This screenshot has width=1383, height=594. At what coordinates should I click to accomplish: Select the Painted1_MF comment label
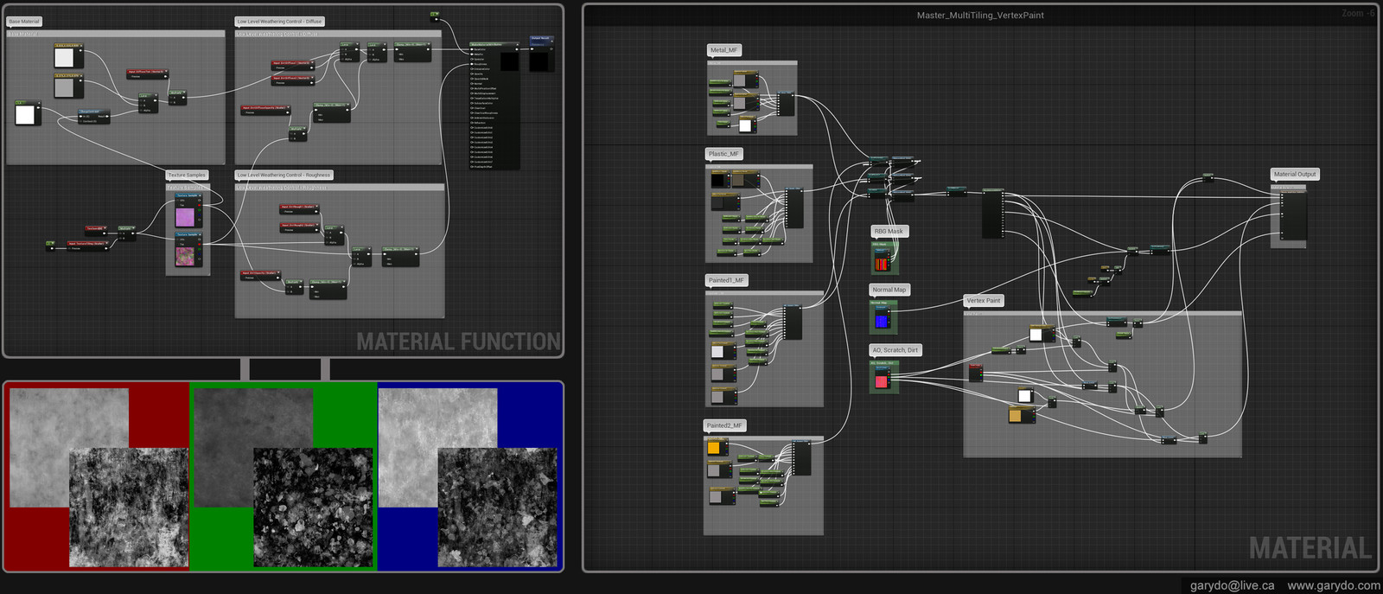[726, 280]
